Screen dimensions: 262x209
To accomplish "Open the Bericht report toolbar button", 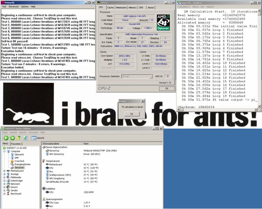I will pos(38,138).
